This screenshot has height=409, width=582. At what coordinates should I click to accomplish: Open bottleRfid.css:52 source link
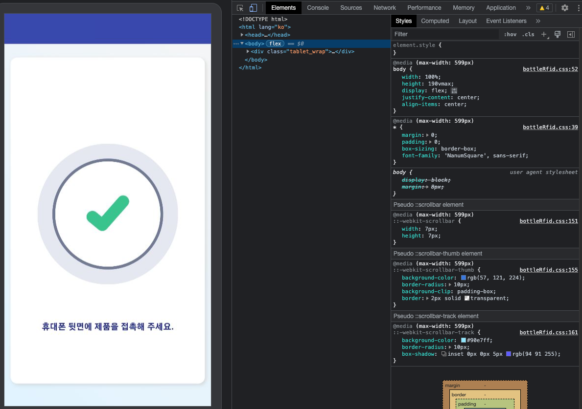tap(550, 69)
